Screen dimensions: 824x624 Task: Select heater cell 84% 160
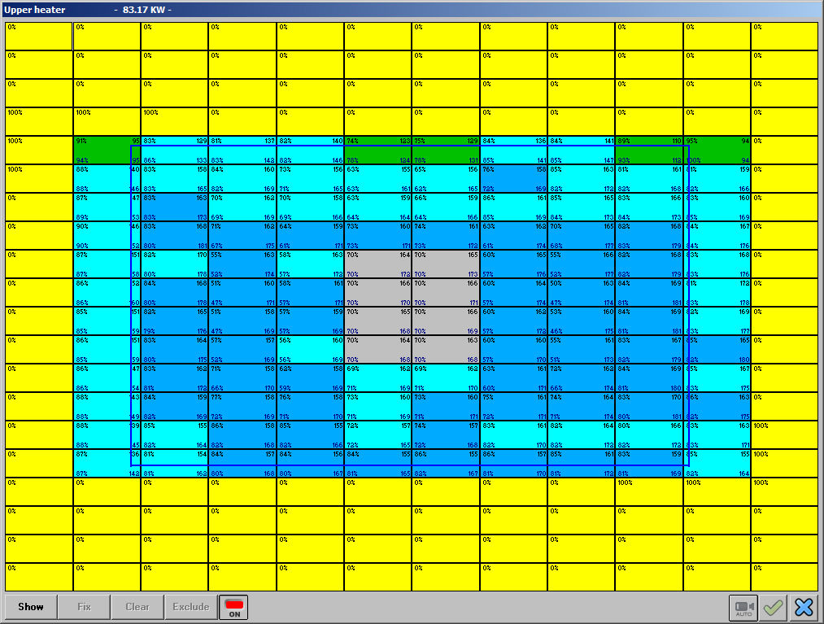(x=242, y=179)
